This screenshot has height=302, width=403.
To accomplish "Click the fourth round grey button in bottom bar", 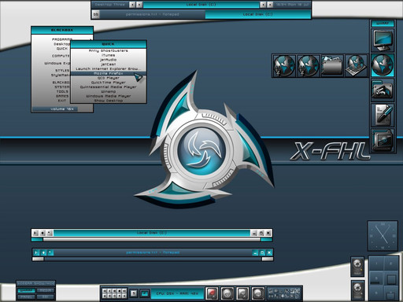I will (258, 293).
